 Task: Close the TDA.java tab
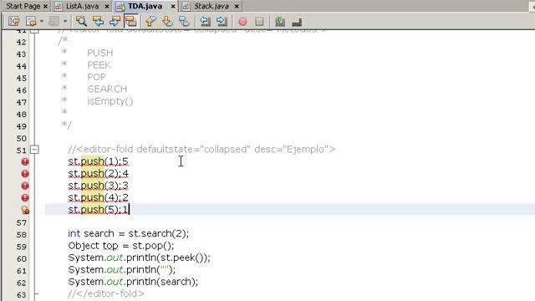click(x=173, y=6)
